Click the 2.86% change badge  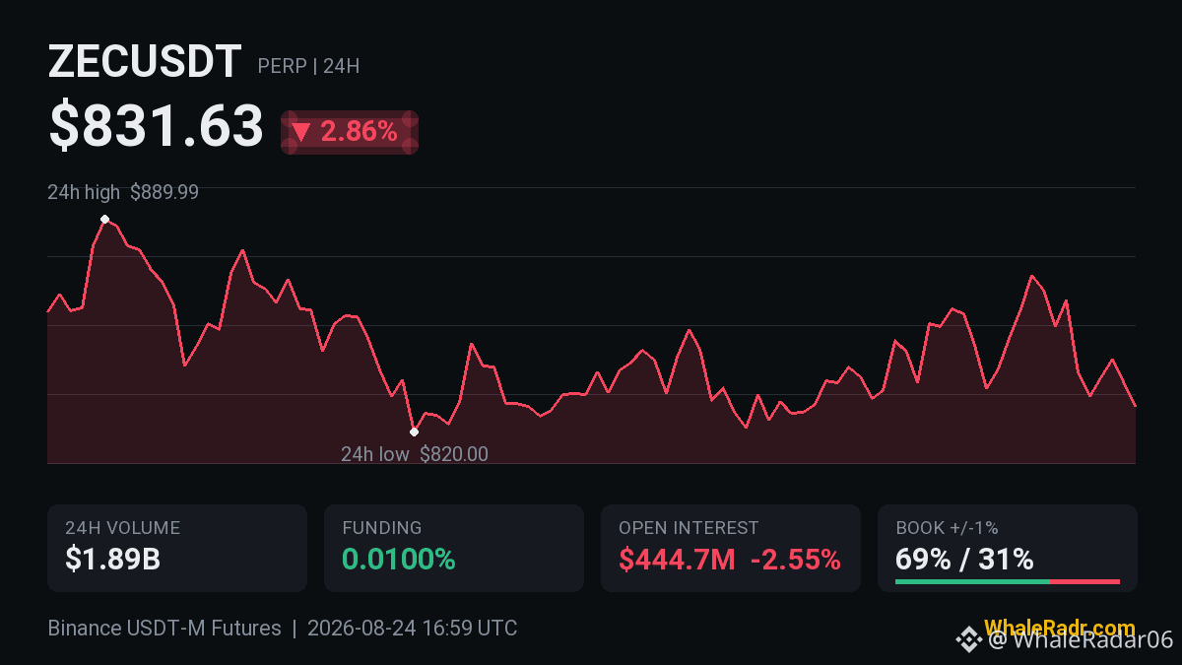350,132
